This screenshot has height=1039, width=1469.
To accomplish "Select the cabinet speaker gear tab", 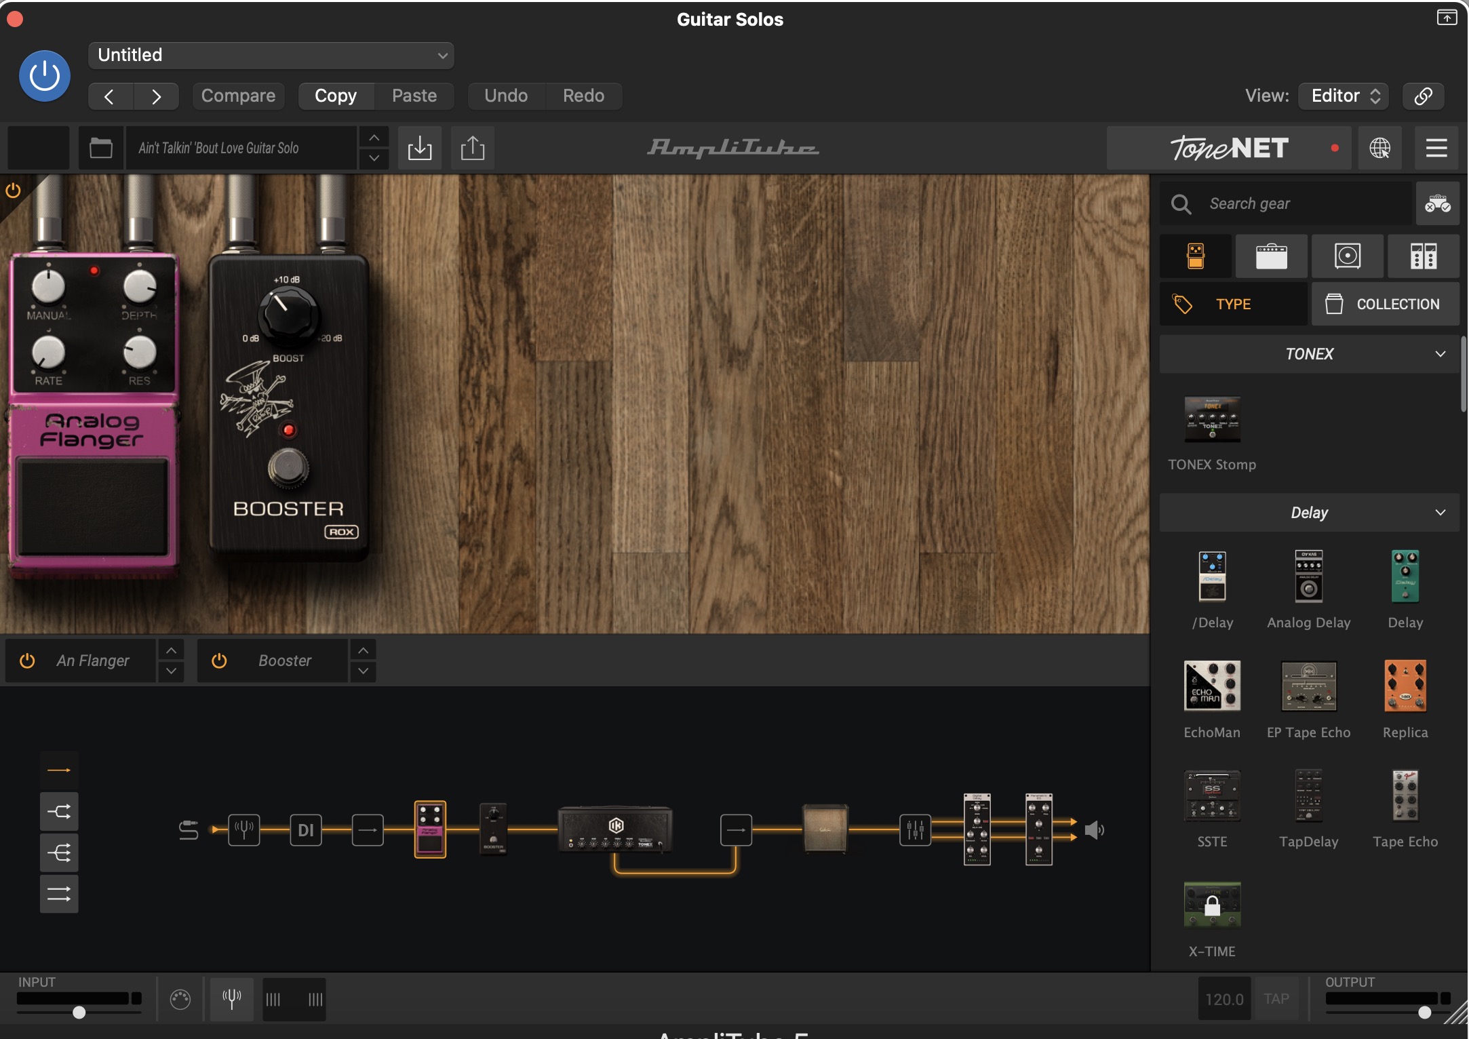I will [1348, 256].
